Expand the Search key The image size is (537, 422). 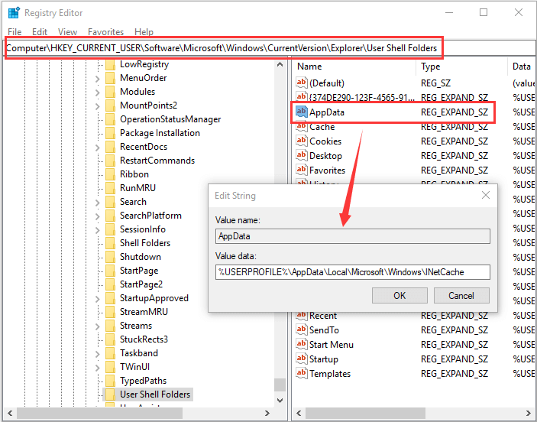[x=98, y=203]
